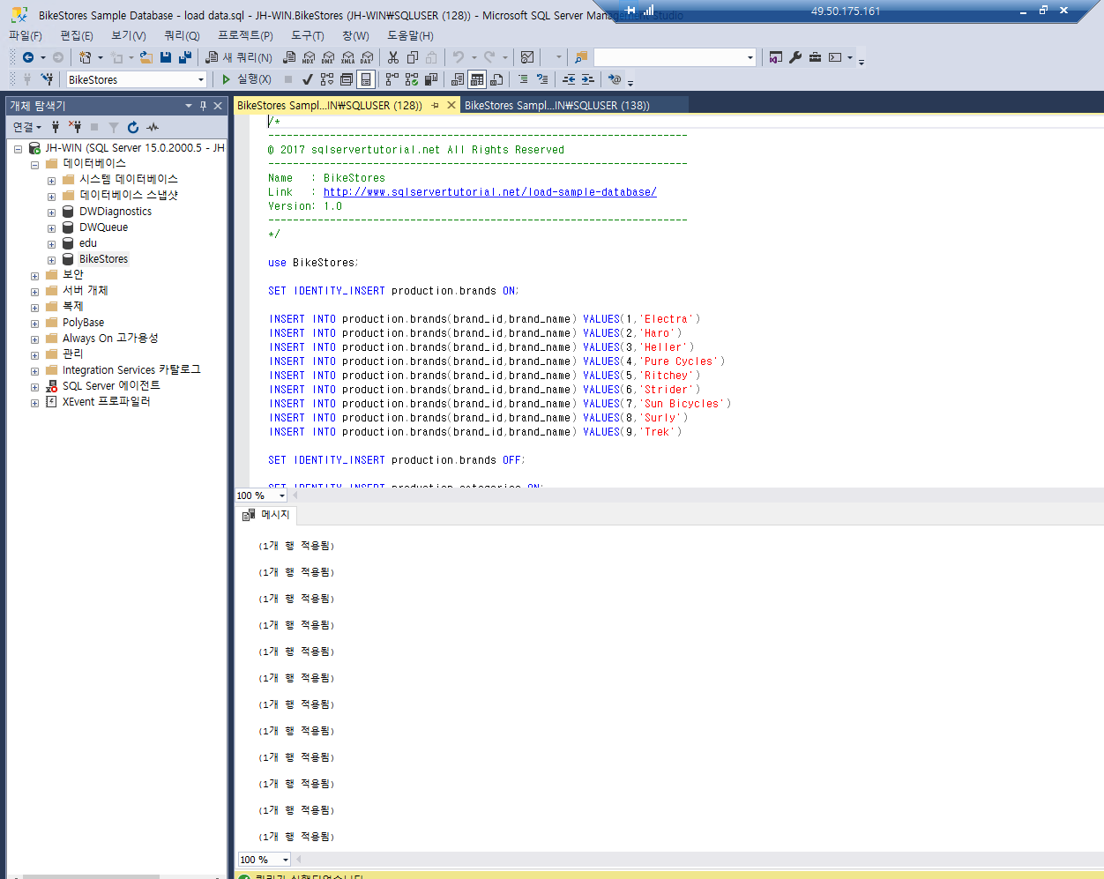Toggle pin on the active query tab
This screenshot has width=1104, height=879.
coord(435,105)
